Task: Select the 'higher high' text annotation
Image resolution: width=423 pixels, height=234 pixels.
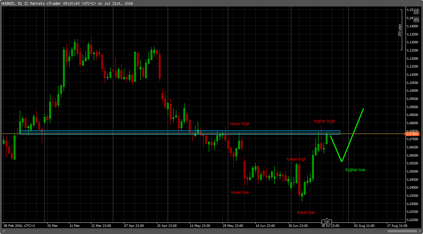Action: [324, 121]
